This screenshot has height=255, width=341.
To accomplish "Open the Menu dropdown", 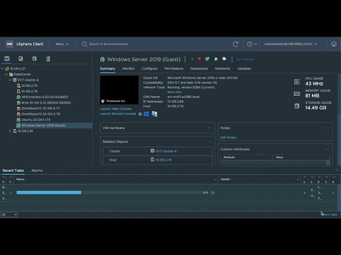I will (62, 44).
